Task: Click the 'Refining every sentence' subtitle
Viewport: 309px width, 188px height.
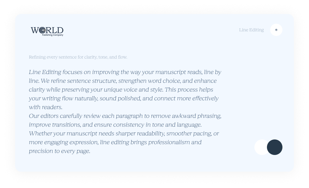Action: coord(78,57)
